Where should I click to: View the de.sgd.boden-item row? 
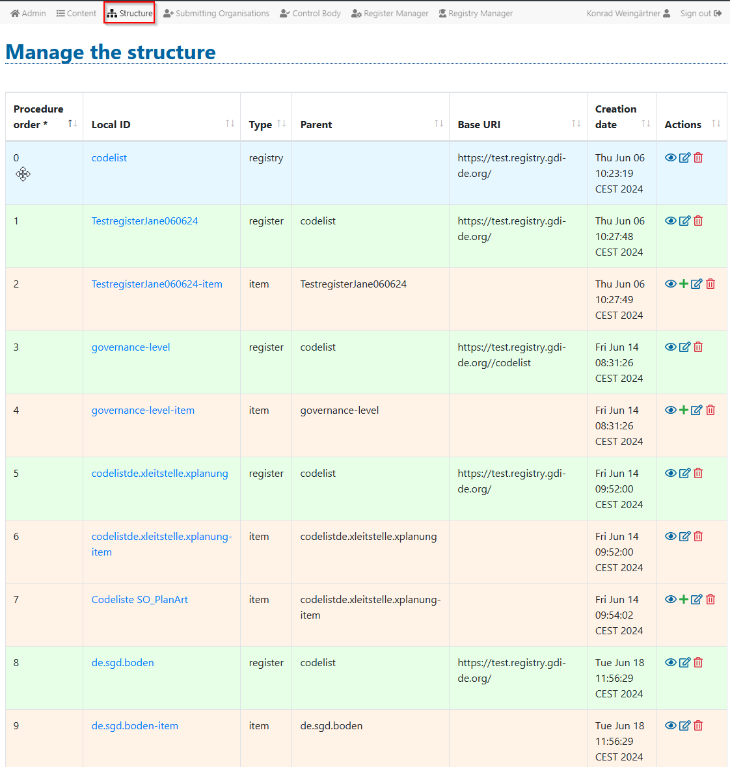tap(671, 726)
